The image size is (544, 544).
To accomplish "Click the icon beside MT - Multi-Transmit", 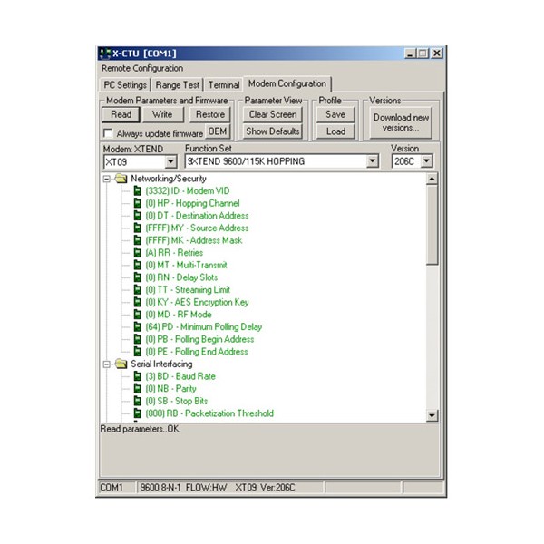I will pos(138,265).
